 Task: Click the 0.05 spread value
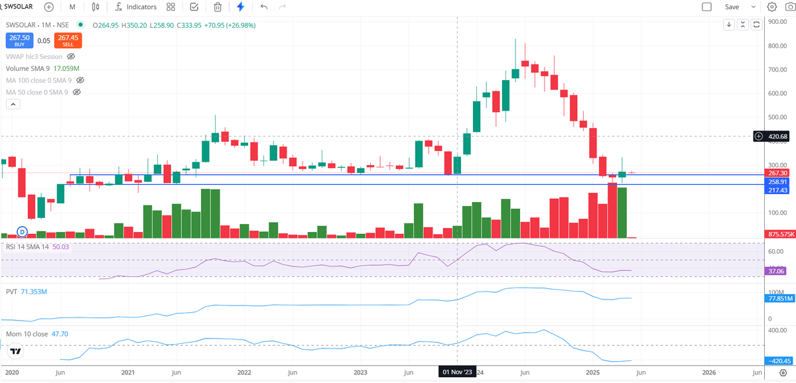click(44, 41)
